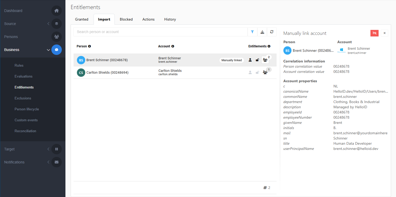The height and width of the screenshot is (197, 396).
Task: Click the unlock icon in Brent Schinner's row
Action: pos(257,60)
